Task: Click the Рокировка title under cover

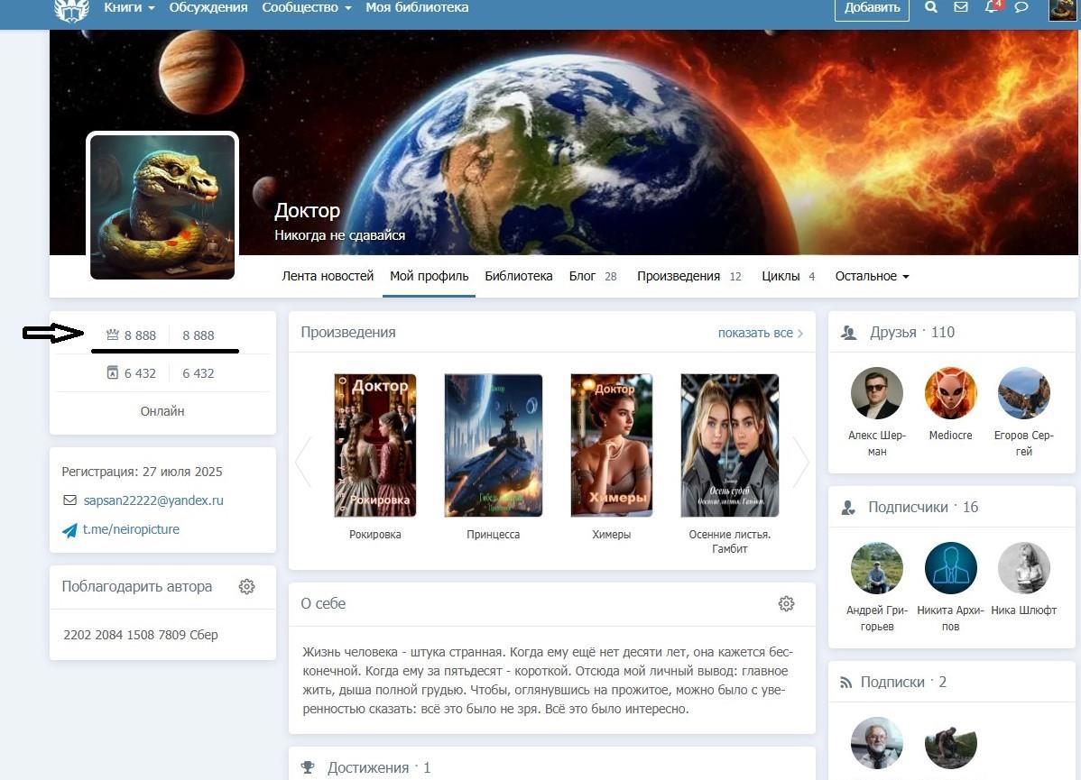Action: point(375,535)
